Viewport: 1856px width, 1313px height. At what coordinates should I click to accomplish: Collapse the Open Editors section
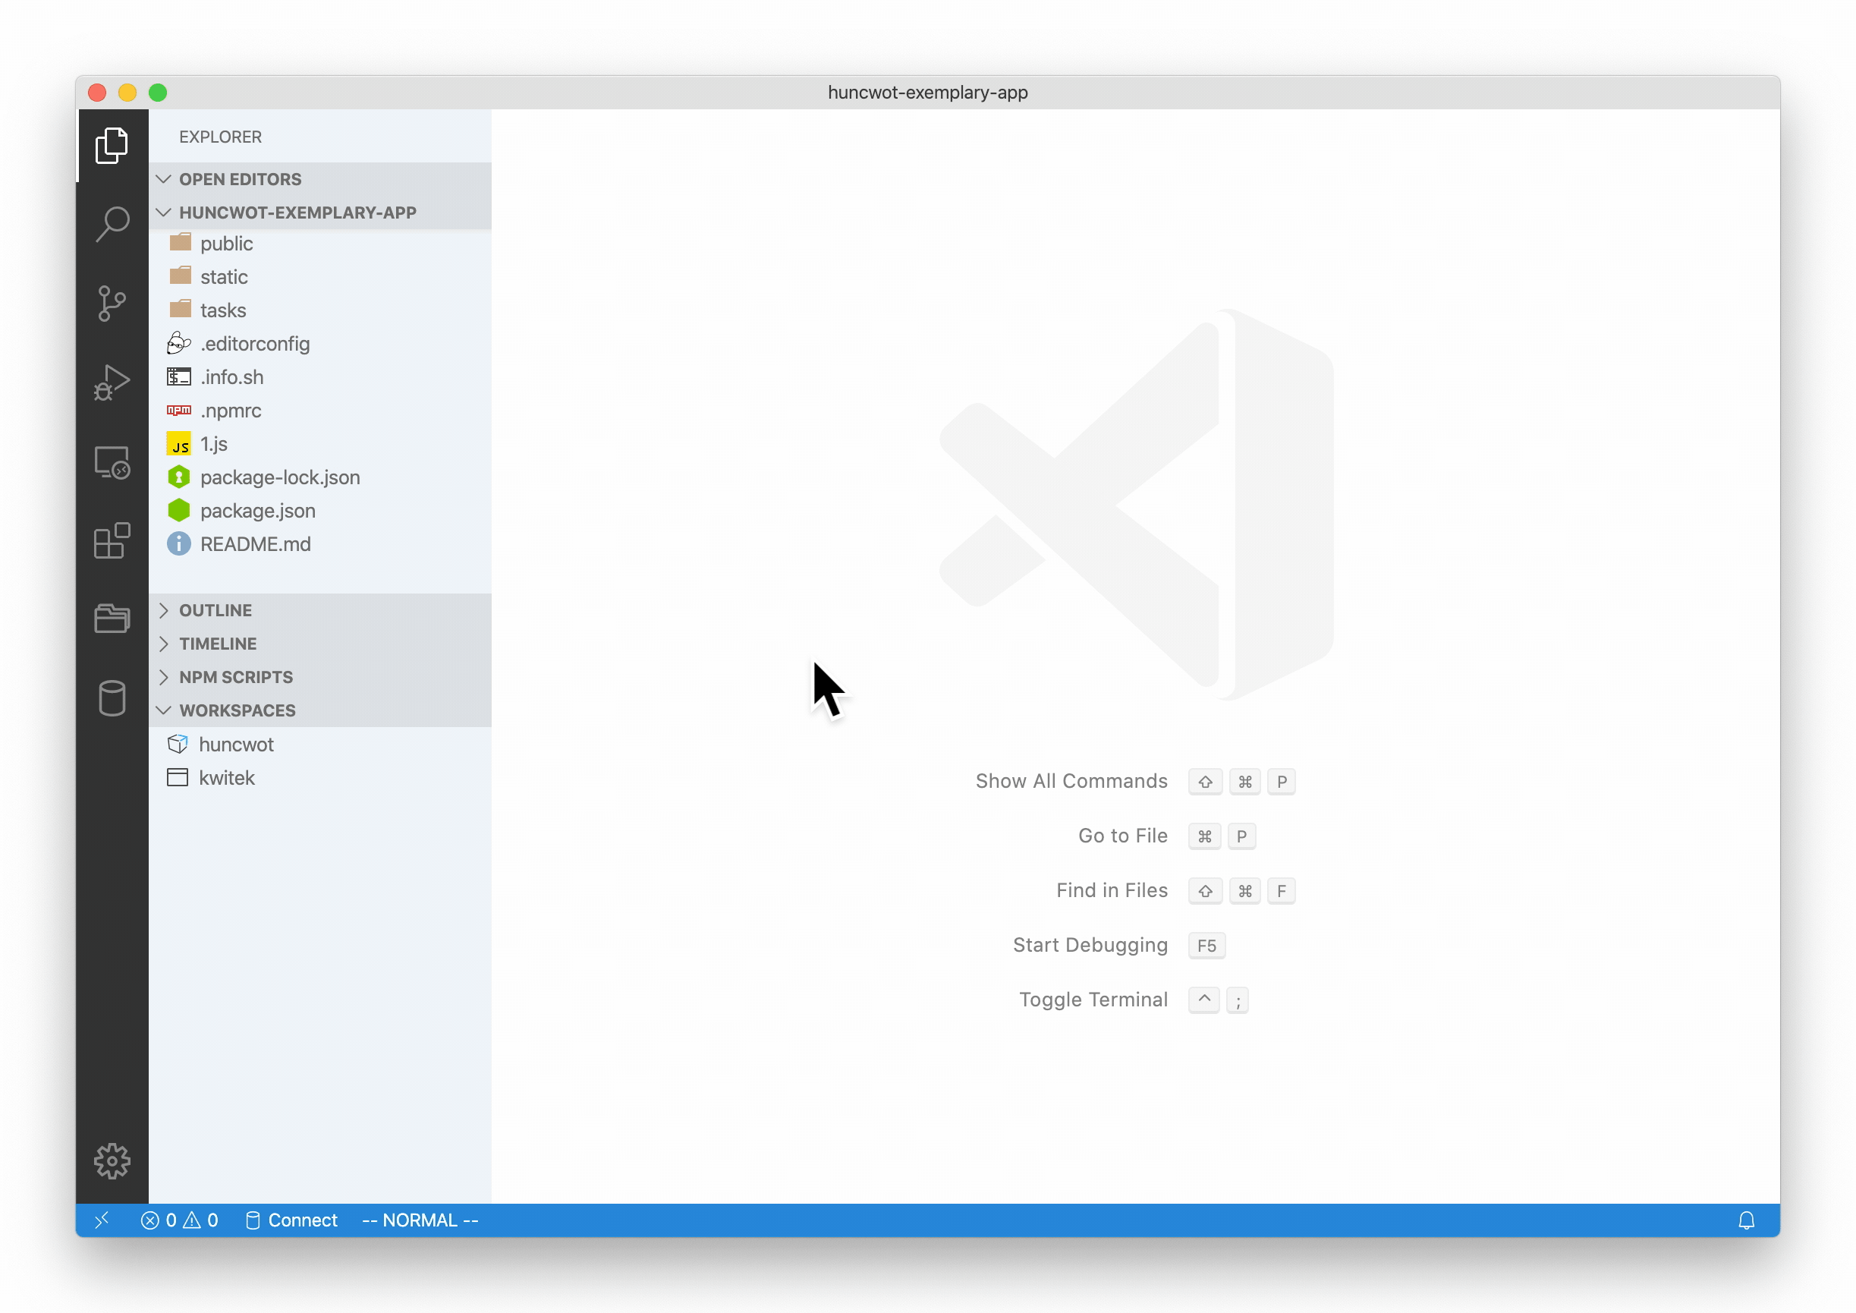tap(240, 178)
